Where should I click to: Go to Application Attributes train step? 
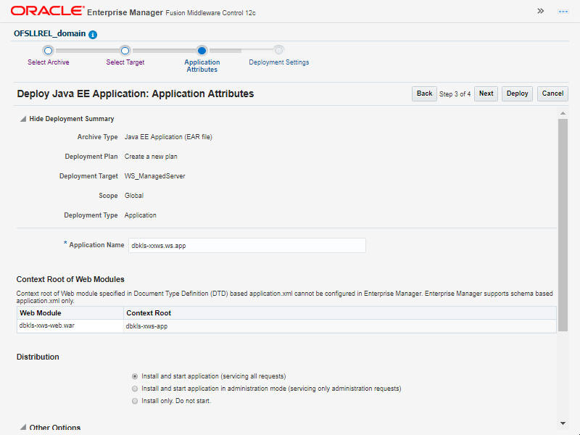(202, 66)
